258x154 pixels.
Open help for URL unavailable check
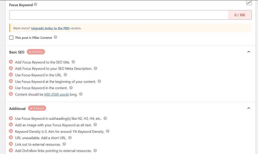point(70,137)
